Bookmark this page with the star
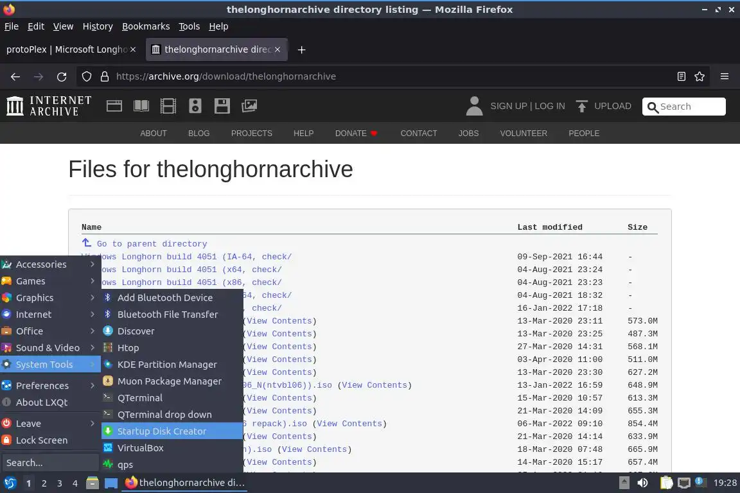 click(700, 76)
